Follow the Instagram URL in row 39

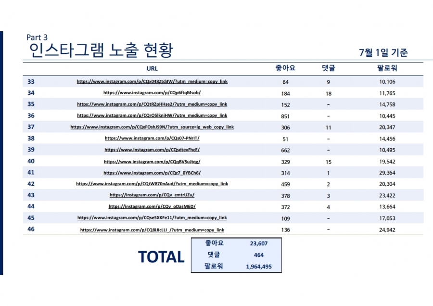(x=152, y=150)
